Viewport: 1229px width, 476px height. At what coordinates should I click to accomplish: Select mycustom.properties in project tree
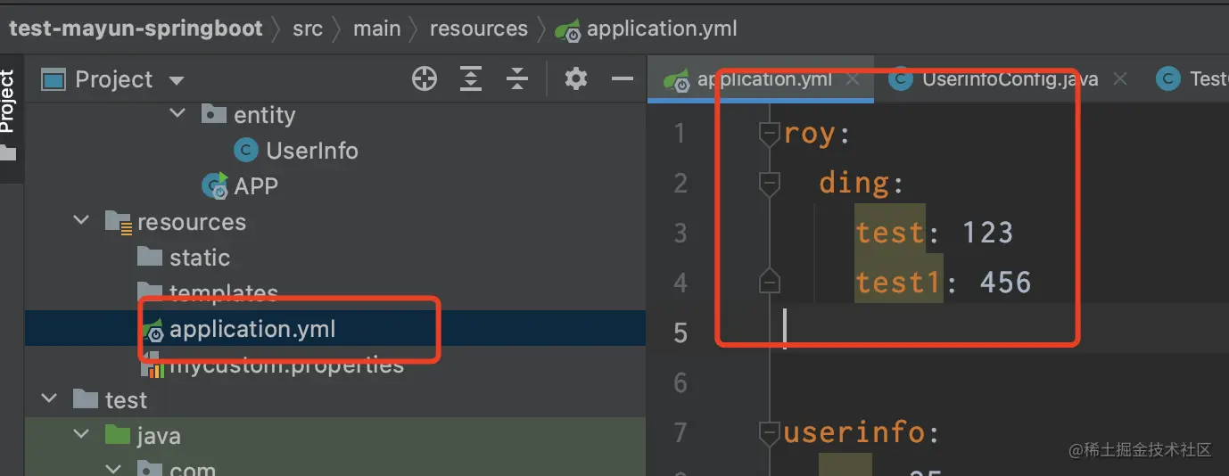(285, 365)
